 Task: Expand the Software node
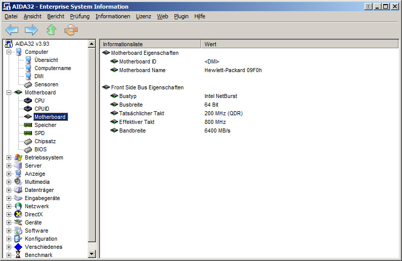pyautogui.click(x=9, y=231)
